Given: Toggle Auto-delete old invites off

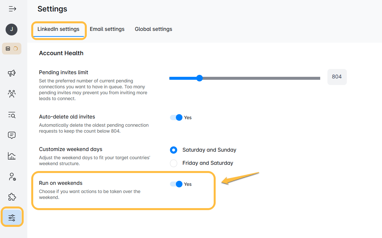Looking at the screenshot, I should (x=176, y=118).
